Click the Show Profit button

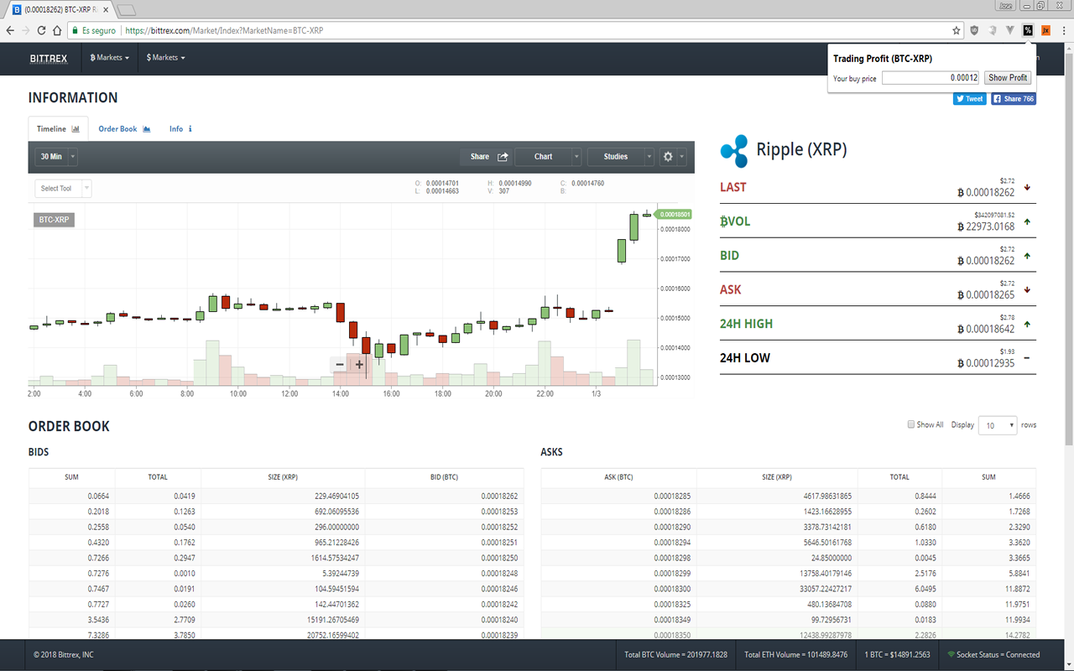tap(1008, 78)
